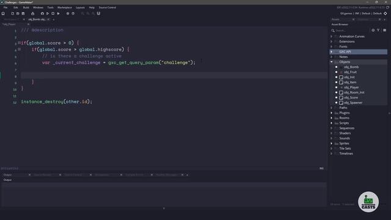Open the Edit menu
391x220 pixels.
coord(16,7)
